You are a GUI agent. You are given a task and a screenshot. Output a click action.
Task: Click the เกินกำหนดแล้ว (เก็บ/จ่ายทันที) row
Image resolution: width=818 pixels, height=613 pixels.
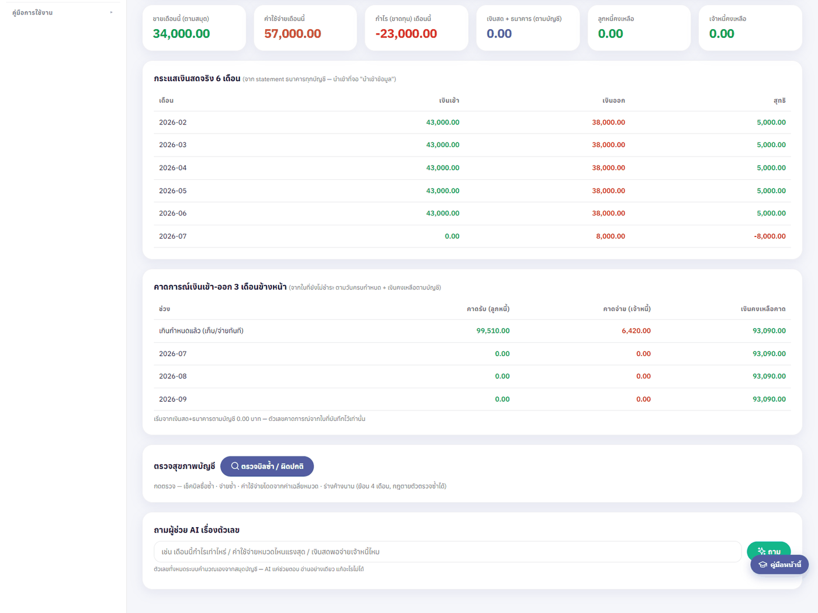[472, 331]
